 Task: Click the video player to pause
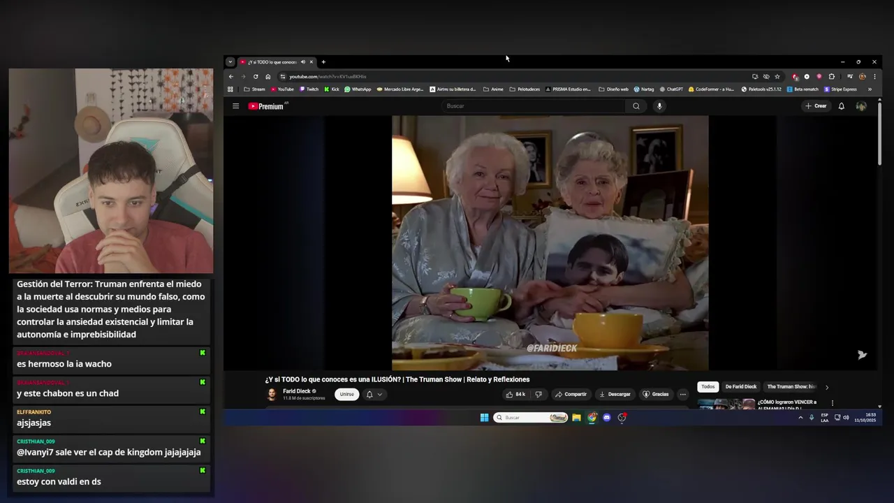point(550,243)
